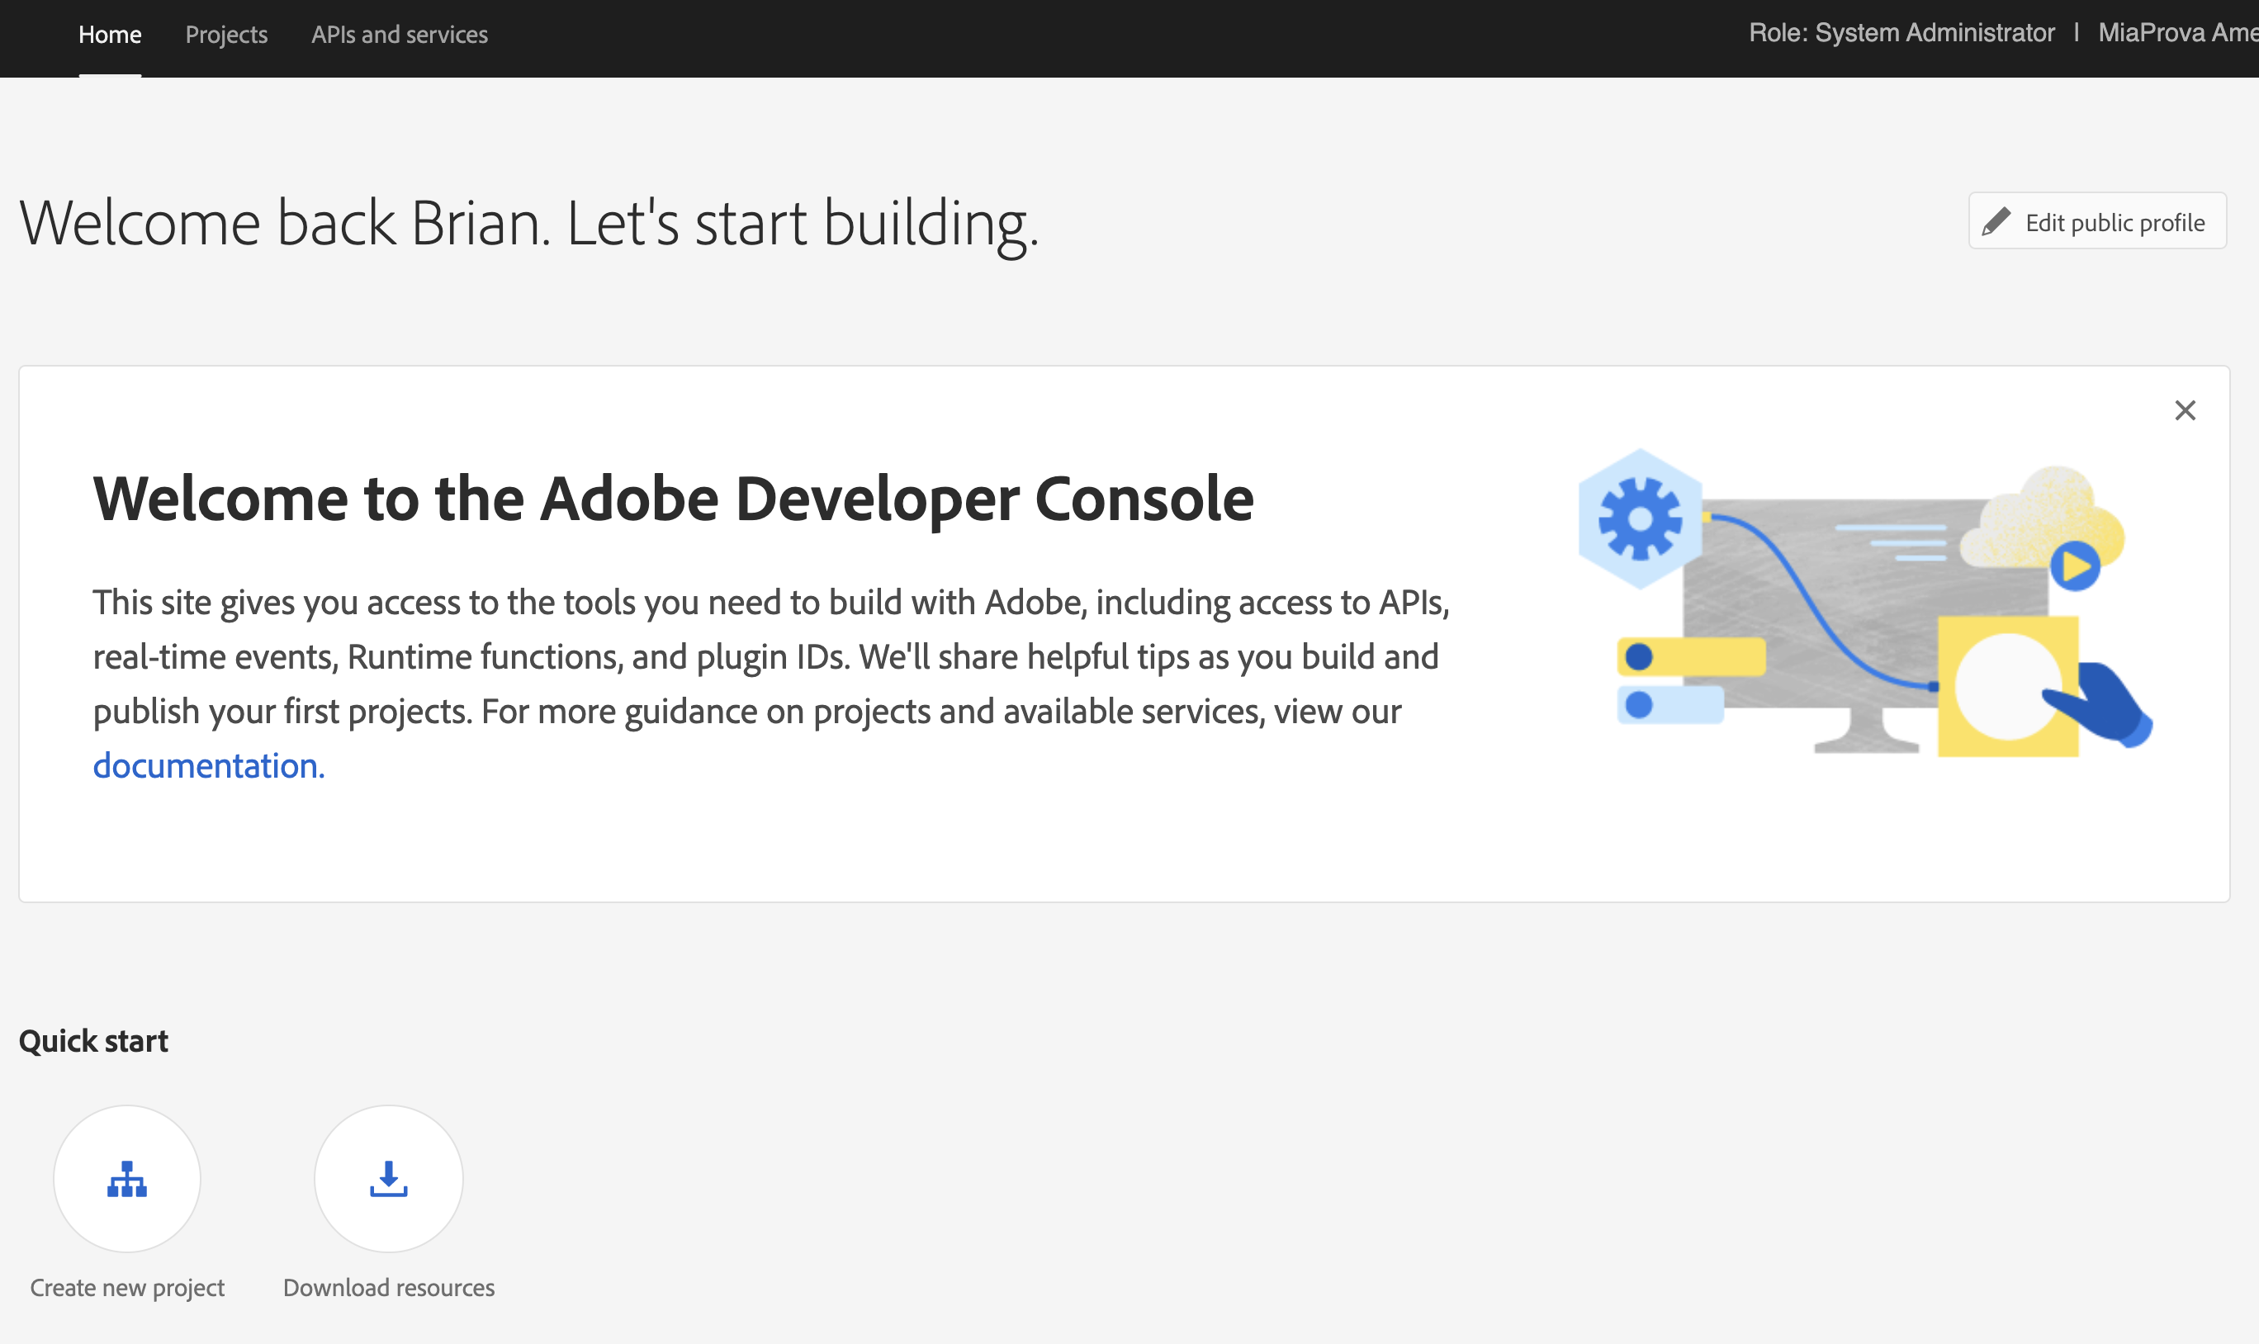Viewport: 2259px width, 1344px height.
Task: Click the yellow slider bar in the illustration
Action: coord(1691,656)
